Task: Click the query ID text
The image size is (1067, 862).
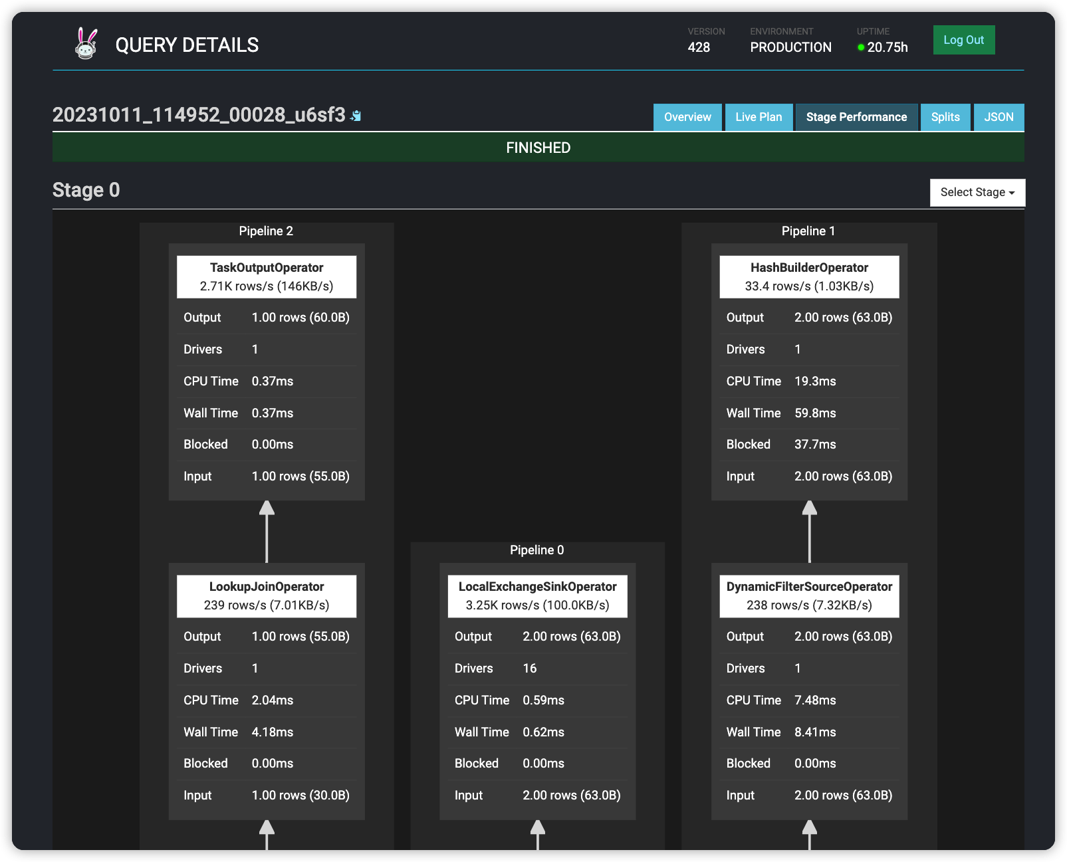Action: tap(199, 115)
